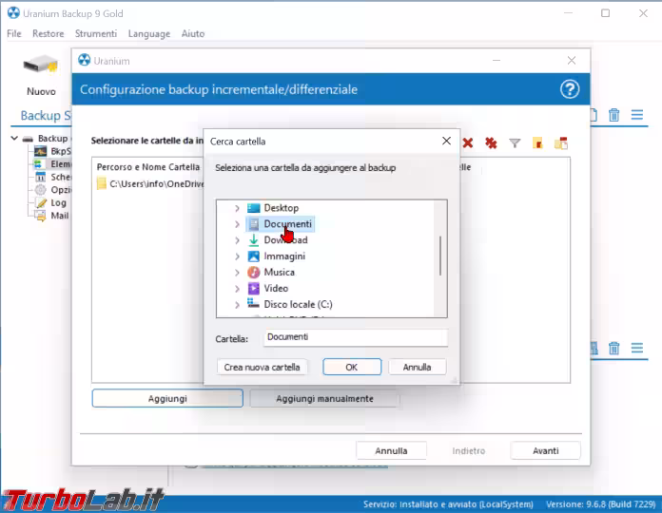662x513 pixels.
Task: Click the Nuovo backup drive icon
Action: [41, 66]
